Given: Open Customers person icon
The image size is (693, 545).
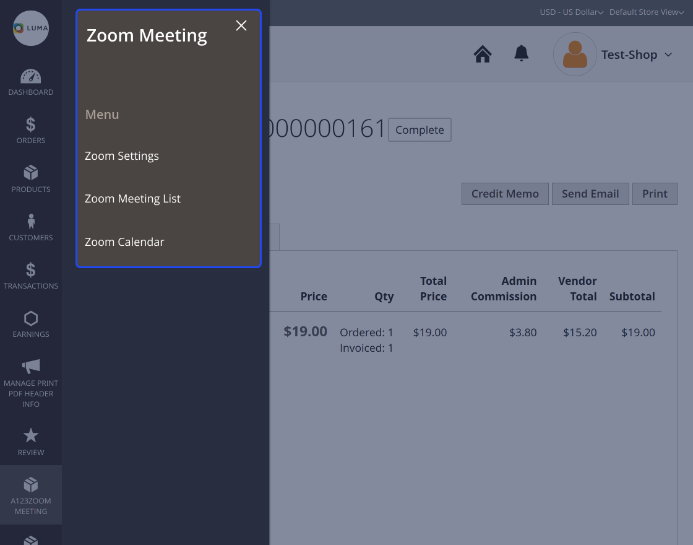Looking at the screenshot, I should (30, 221).
